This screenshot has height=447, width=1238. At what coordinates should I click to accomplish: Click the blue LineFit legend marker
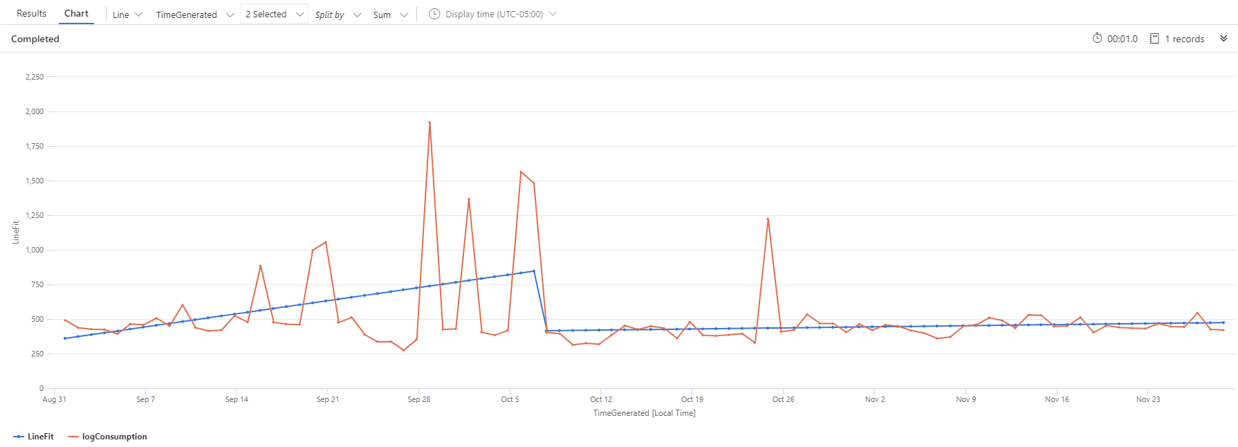[x=18, y=437]
